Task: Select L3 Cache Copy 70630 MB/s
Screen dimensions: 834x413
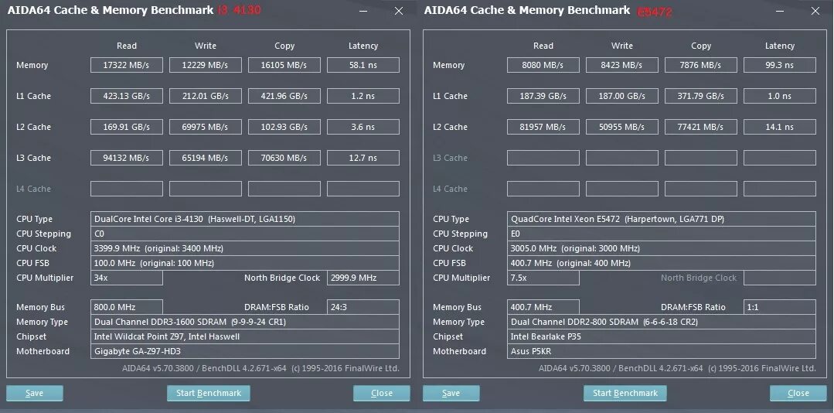Action: pos(284,158)
